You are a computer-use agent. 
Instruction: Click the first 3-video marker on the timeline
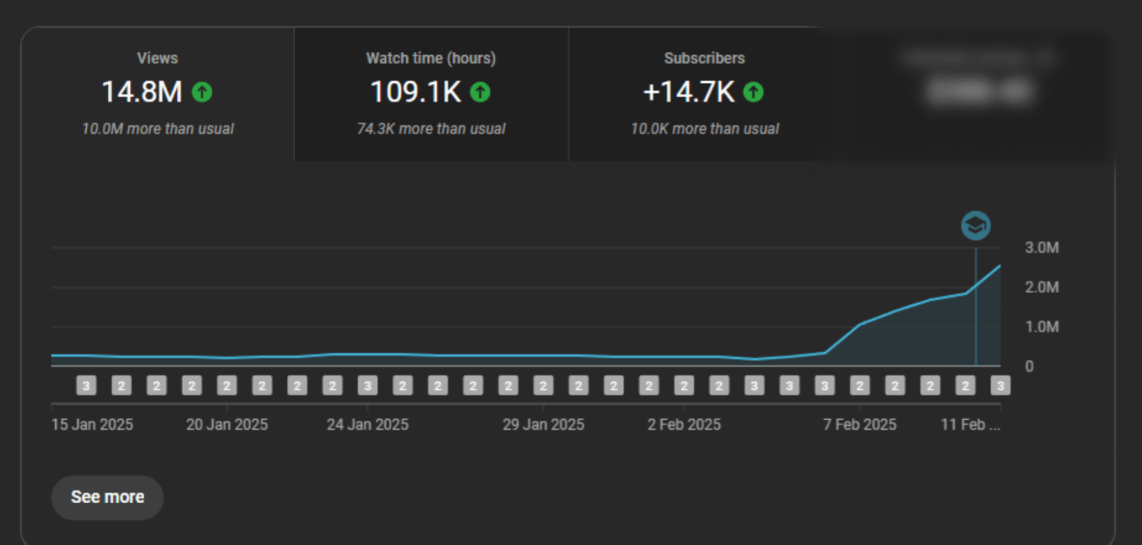(86, 385)
